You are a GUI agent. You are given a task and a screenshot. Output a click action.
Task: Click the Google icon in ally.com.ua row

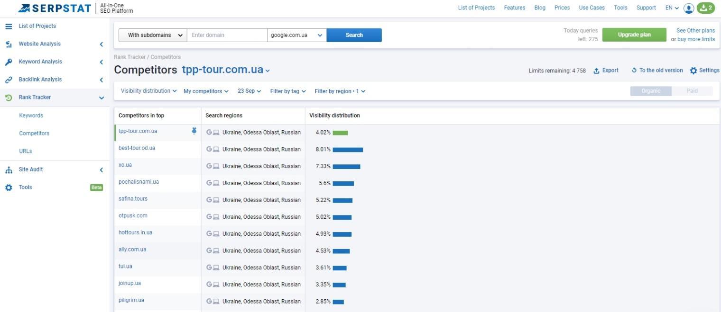click(209, 250)
